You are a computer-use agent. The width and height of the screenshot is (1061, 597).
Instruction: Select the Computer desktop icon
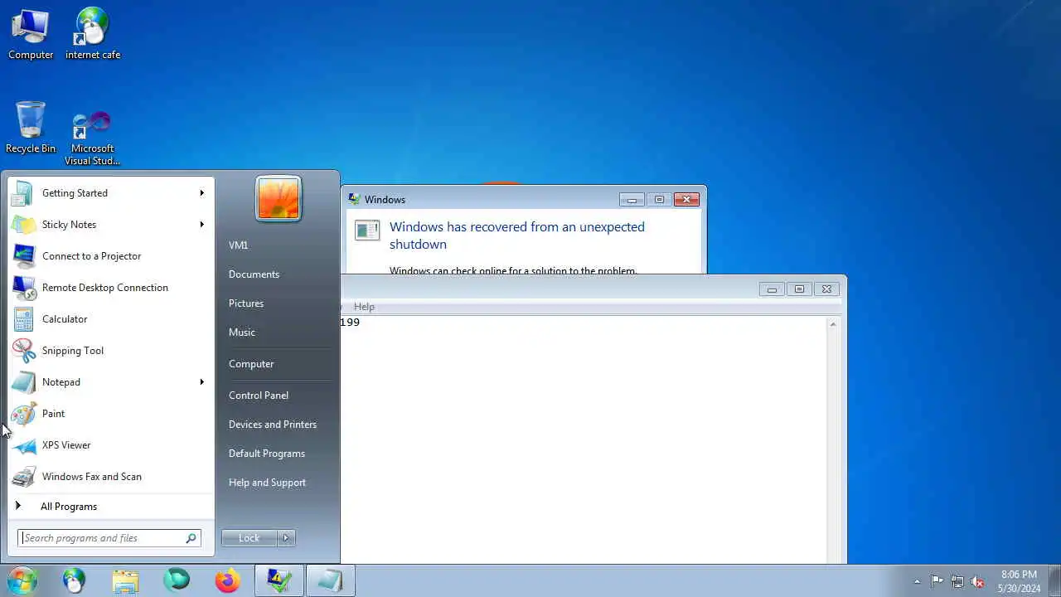pos(31,34)
